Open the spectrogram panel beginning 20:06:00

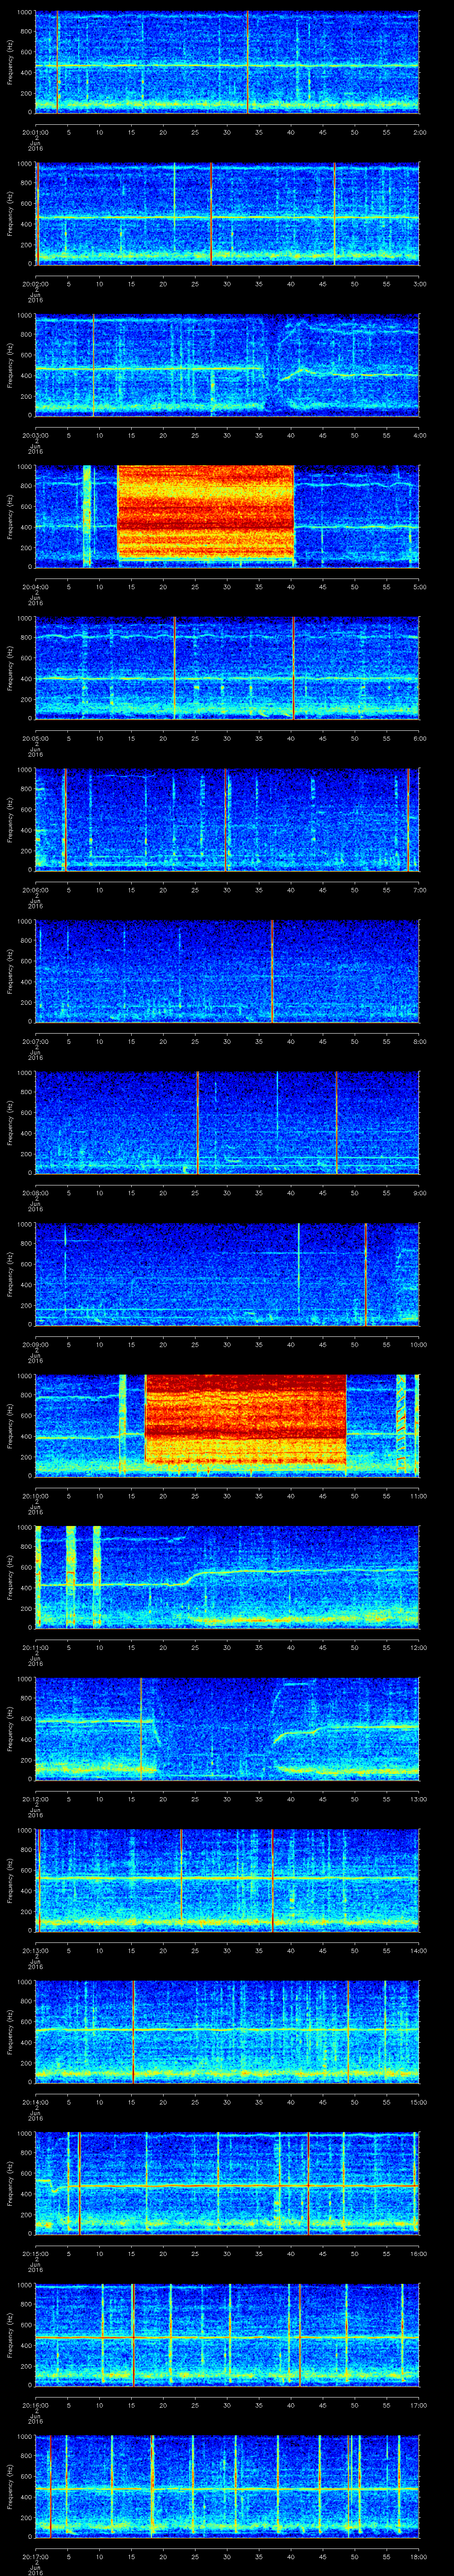pyautogui.click(x=227, y=820)
